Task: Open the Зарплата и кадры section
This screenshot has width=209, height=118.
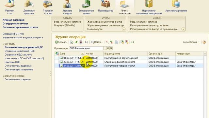Action: pyautogui.click(x=67, y=8)
